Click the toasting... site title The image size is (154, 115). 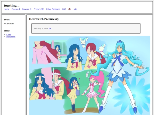point(12,6)
